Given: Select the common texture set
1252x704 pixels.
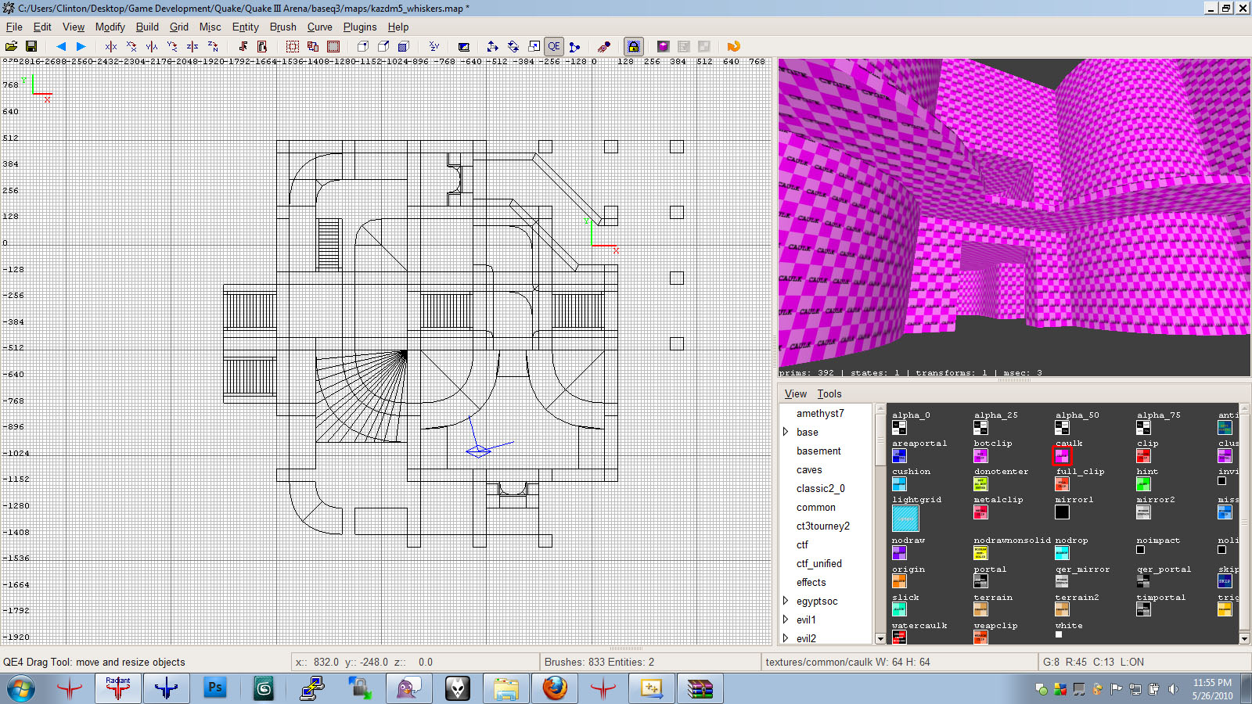Looking at the screenshot, I should point(816,507).
